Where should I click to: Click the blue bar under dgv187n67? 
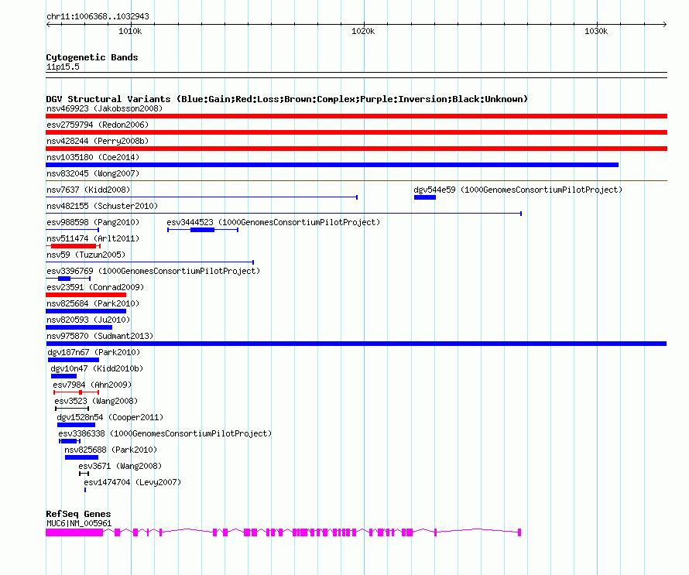(x=74, y=360)
